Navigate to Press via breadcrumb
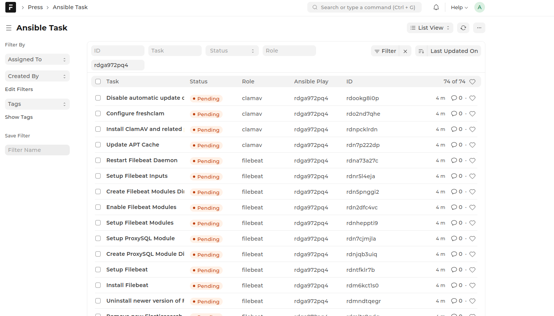 click(35, 7)
